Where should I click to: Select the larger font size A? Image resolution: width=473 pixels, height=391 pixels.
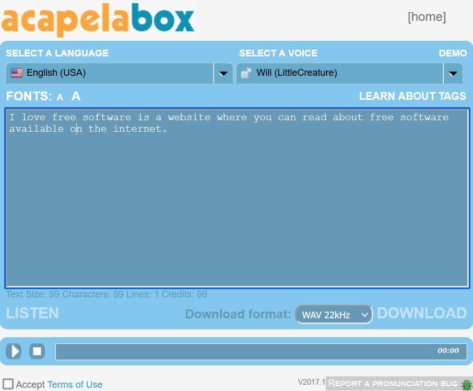click(76, 96)
